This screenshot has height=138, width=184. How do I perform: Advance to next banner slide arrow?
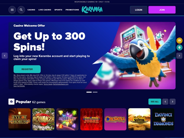click(x=179, y=56)
